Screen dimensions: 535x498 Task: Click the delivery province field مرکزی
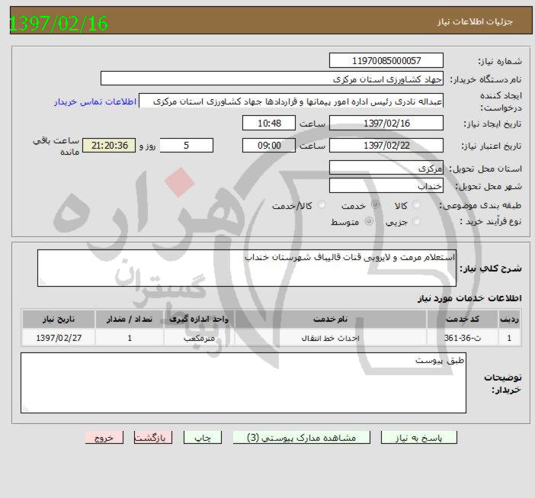click(x=386, y=167)
